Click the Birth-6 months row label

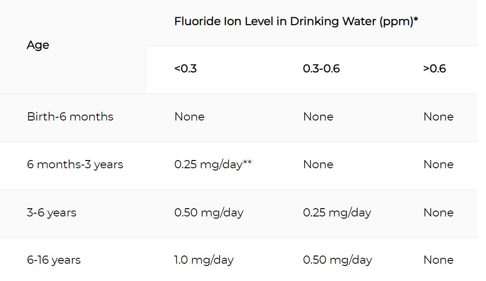tap(70, 116)
